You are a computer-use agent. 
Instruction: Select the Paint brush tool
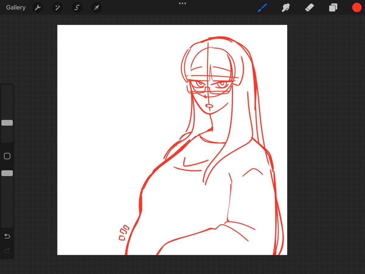click(262, 8)
